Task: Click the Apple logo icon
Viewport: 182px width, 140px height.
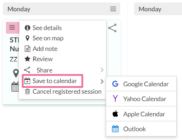Action: click(x=115, y=113)
